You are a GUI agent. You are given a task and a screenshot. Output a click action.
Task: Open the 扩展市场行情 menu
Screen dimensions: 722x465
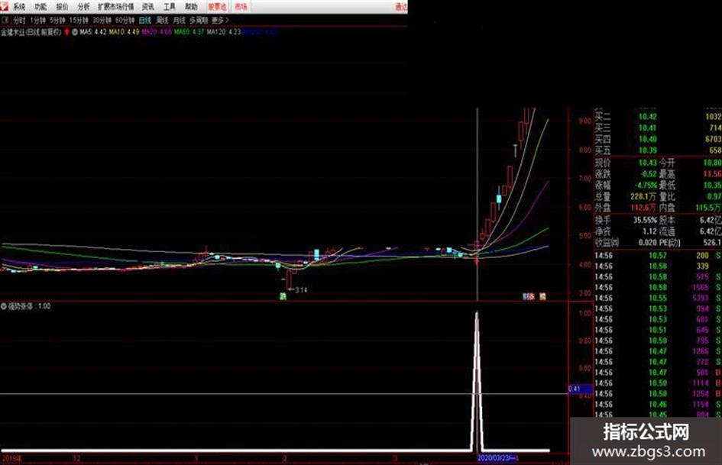tap(115, 6)
